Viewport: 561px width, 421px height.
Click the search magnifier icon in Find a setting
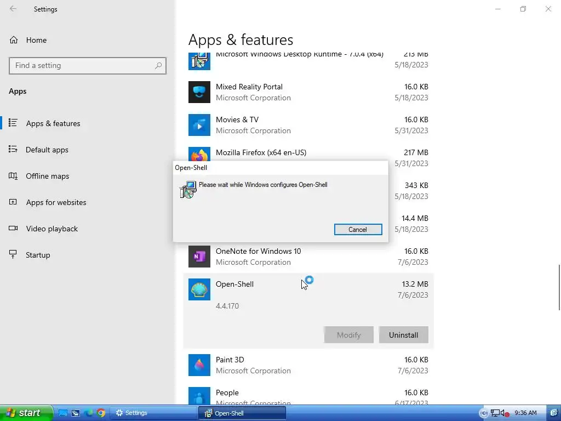[158, 66]
